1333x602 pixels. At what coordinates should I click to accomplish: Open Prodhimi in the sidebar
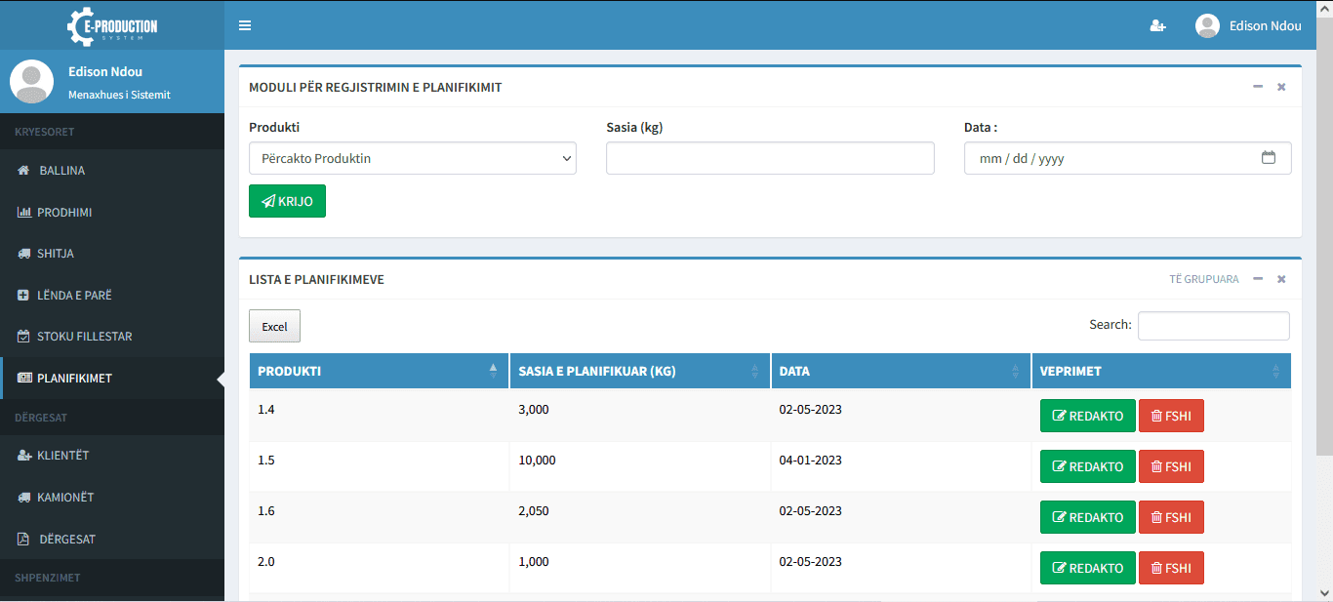pyautogui.click(x=64, y=212)
